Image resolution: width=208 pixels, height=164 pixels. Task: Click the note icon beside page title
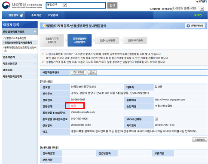(x=44, y=26)
